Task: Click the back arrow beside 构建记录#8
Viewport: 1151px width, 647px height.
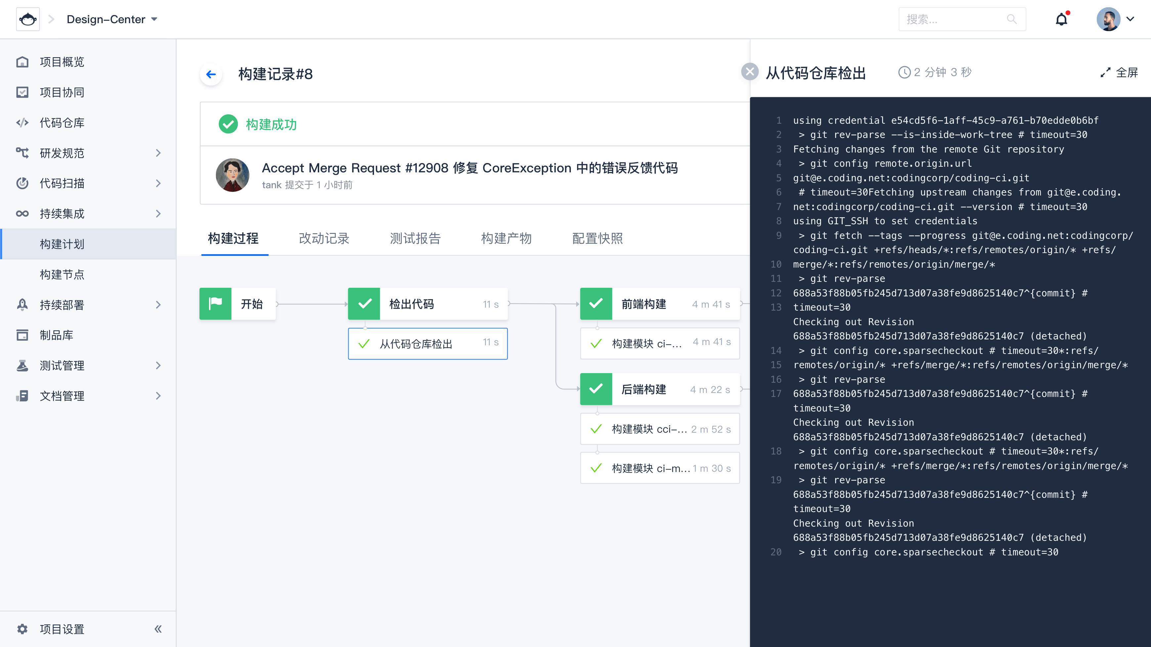Action: point(211,74)
